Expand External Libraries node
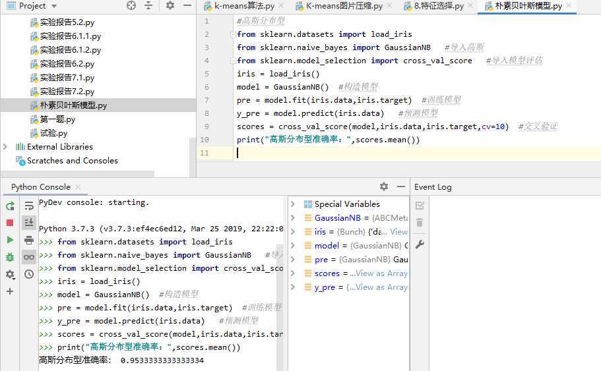This screenshot has width=601, height=371. 5,147
